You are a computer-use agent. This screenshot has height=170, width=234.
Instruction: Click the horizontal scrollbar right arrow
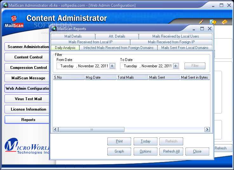(207, 130)
